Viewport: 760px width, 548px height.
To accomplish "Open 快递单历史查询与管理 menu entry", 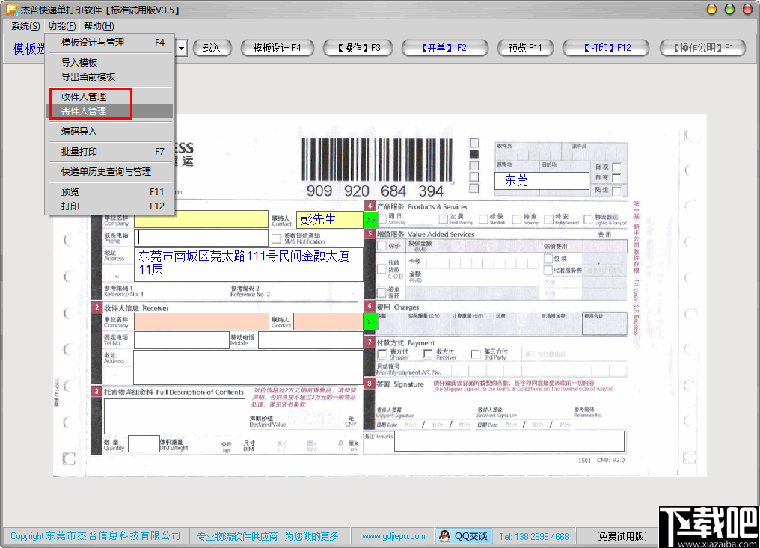I will (x=110, y=171).
